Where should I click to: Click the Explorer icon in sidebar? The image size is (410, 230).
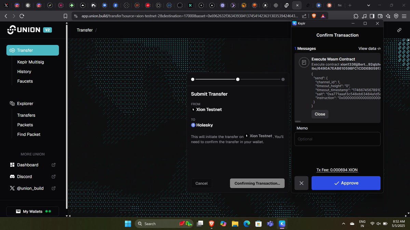[x=12, y=104]
